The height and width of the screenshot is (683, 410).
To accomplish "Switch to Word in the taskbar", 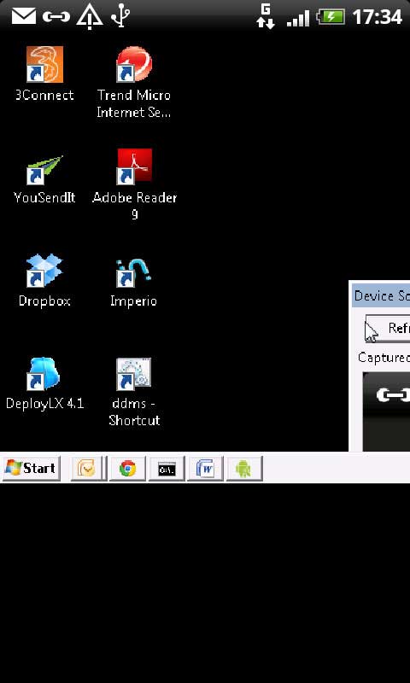I will pos(205,468).
